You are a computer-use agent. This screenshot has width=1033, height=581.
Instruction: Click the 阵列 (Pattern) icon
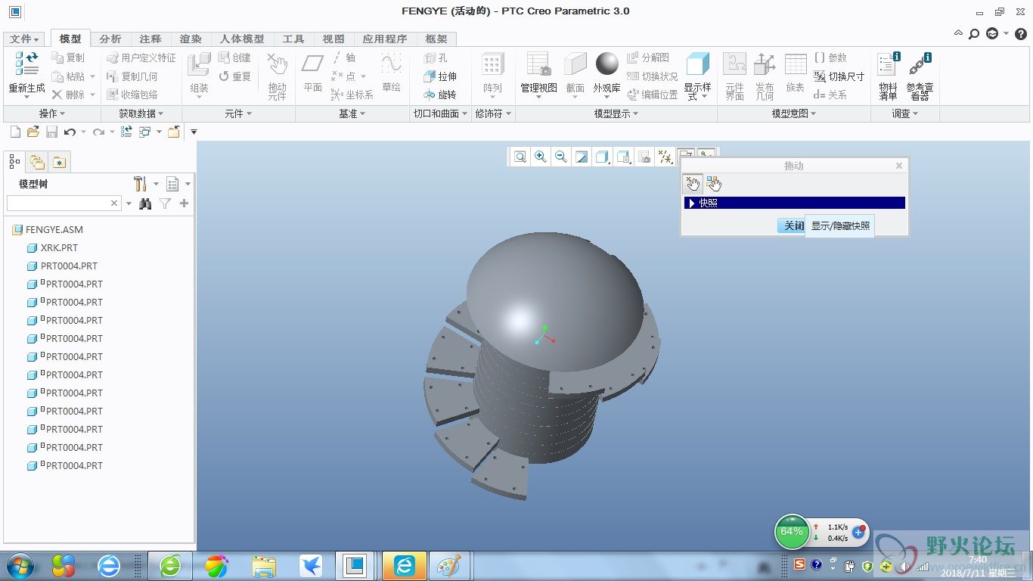point(492,64)
